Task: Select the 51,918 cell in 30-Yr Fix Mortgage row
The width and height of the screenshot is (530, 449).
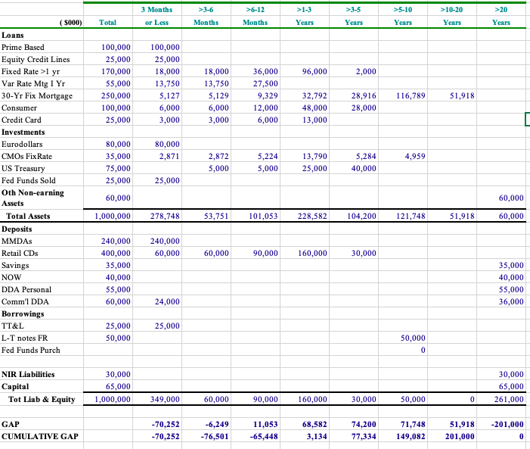Action: (462, 96)
